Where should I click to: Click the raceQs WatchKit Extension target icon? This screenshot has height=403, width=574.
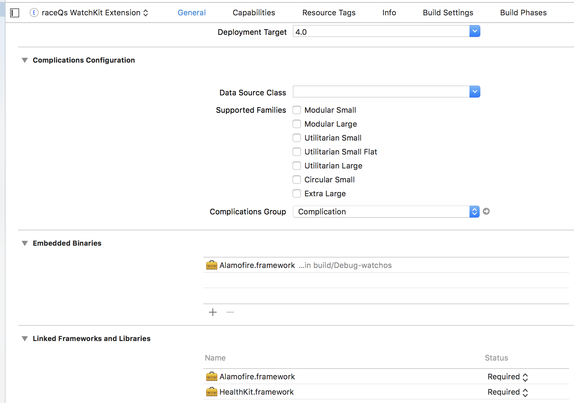click(x=34, y=13)
